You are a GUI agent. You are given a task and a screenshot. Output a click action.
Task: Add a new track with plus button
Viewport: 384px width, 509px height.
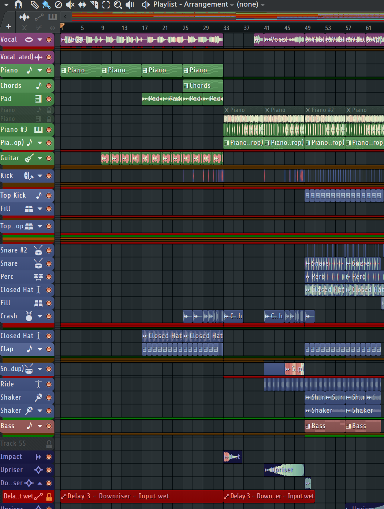coord(8,26)
